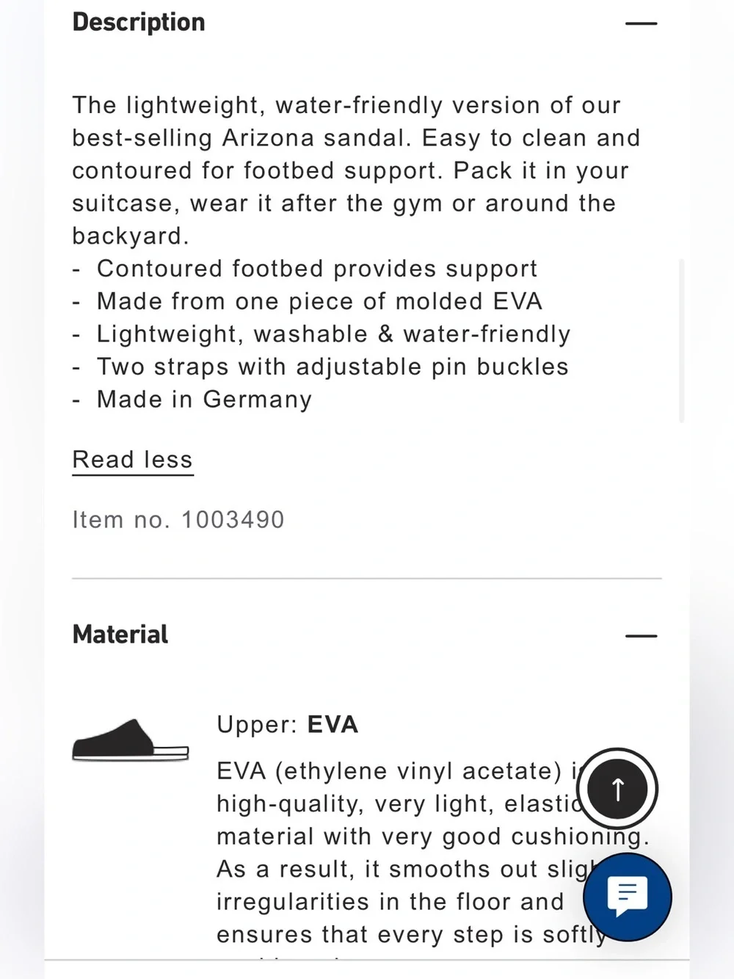This screenshot has height=979, width=734.
Task: Click the Item no. 1003490 text
Action: (x=178, y=520)
